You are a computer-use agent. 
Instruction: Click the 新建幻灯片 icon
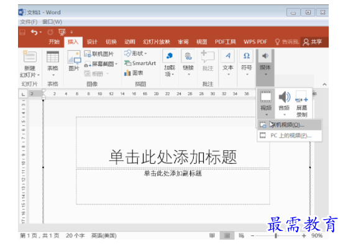tap(30, 57)
